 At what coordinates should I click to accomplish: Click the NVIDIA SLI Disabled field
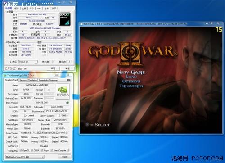[45, 146]
